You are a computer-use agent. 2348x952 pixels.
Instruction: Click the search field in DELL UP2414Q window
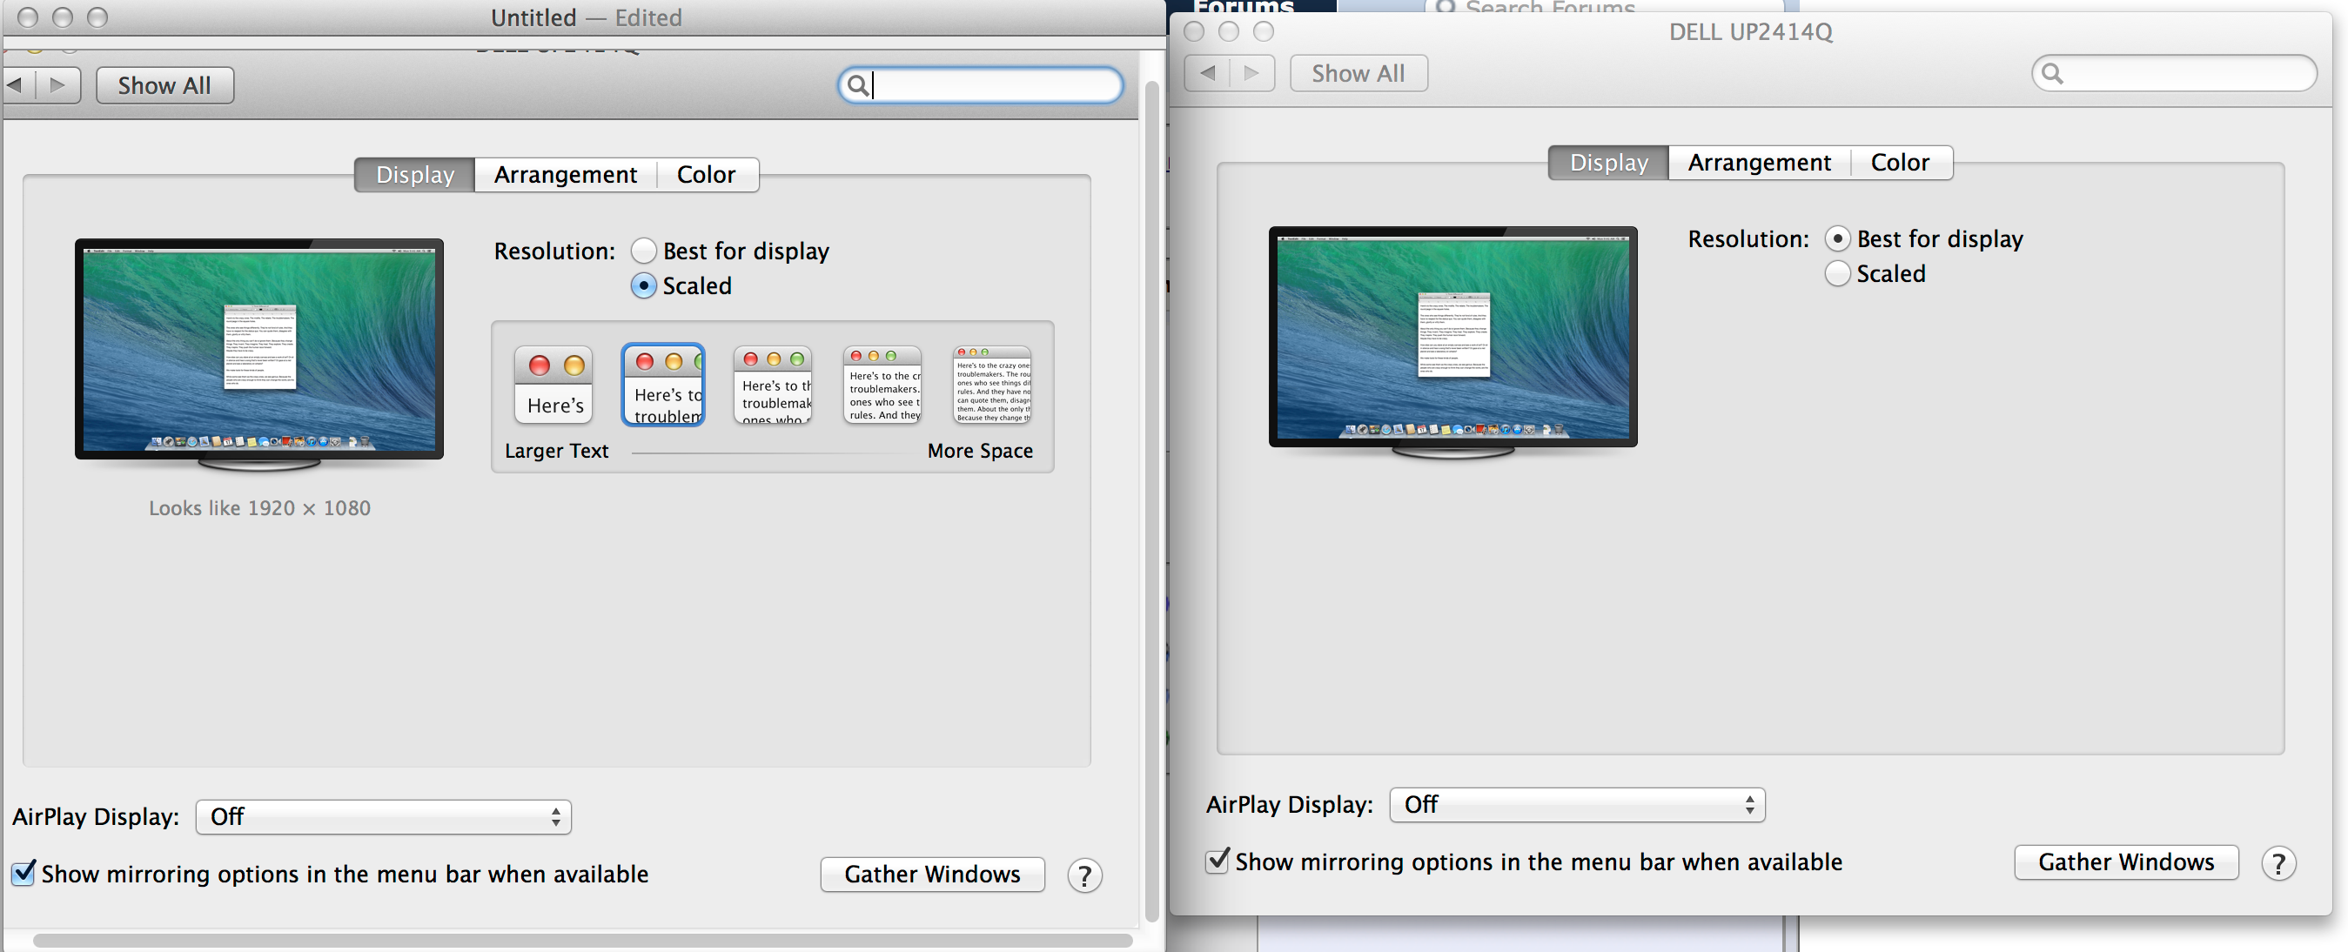point(2175,73)
